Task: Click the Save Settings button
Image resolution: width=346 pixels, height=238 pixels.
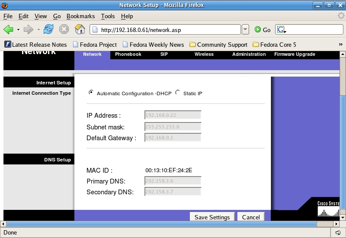Action: coord(212,217)
